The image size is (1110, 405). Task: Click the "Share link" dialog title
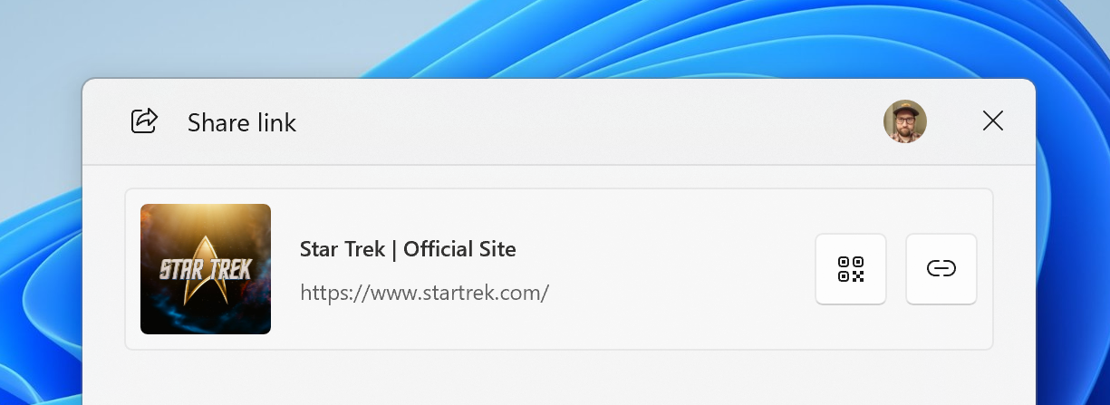(242, 122)
